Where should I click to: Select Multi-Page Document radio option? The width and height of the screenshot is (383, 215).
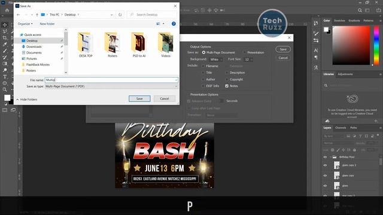coord(203,53)
